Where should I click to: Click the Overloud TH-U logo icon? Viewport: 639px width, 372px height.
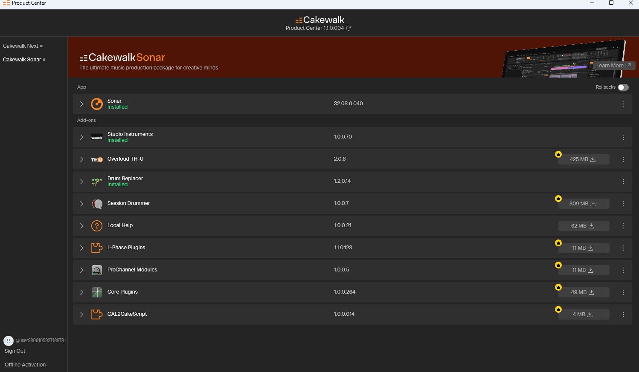(97, 159)
